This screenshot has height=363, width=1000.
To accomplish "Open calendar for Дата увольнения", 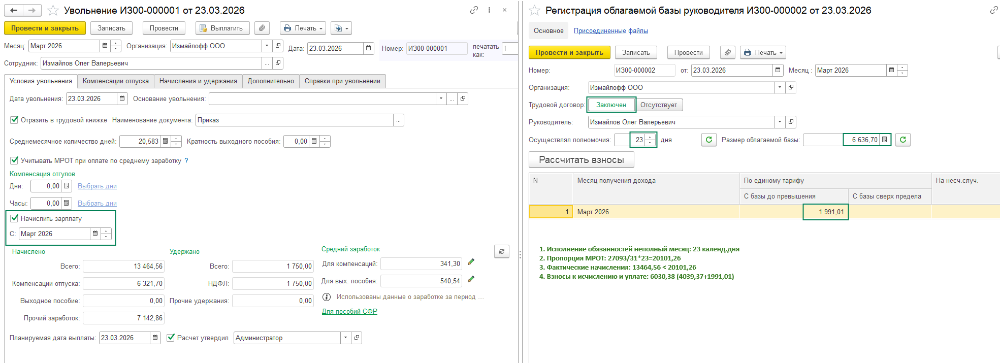I will (122, 98).
